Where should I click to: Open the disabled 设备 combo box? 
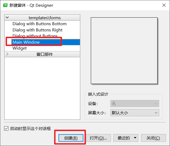(135, 103)
